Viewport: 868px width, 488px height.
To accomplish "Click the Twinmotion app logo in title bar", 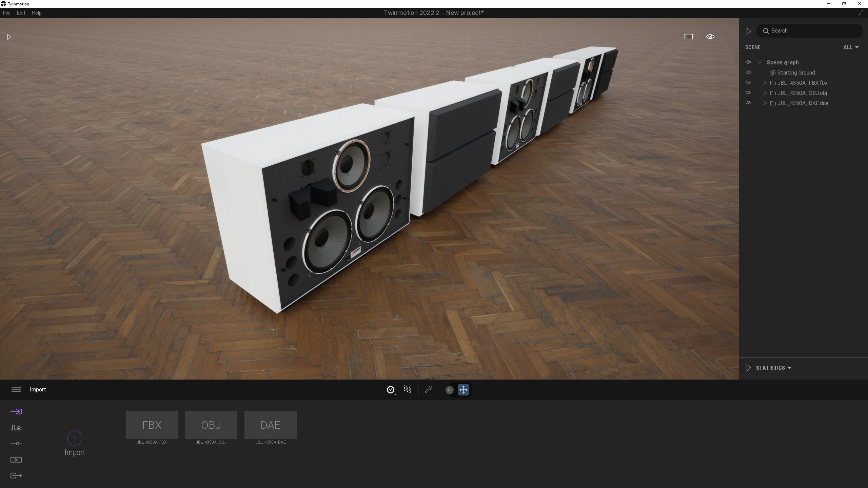I will pyautogui.click(x=3, y=4).
